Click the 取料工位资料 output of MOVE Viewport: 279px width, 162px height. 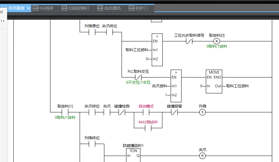(x=237, y=86)
